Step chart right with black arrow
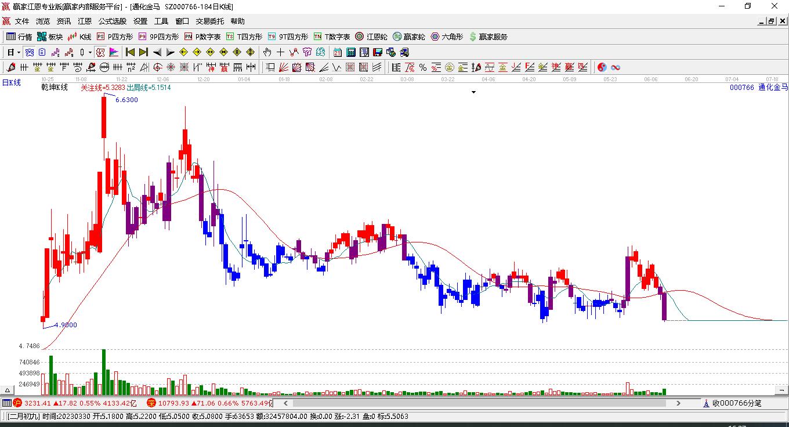The image size is (789, 427). point(170,52)
